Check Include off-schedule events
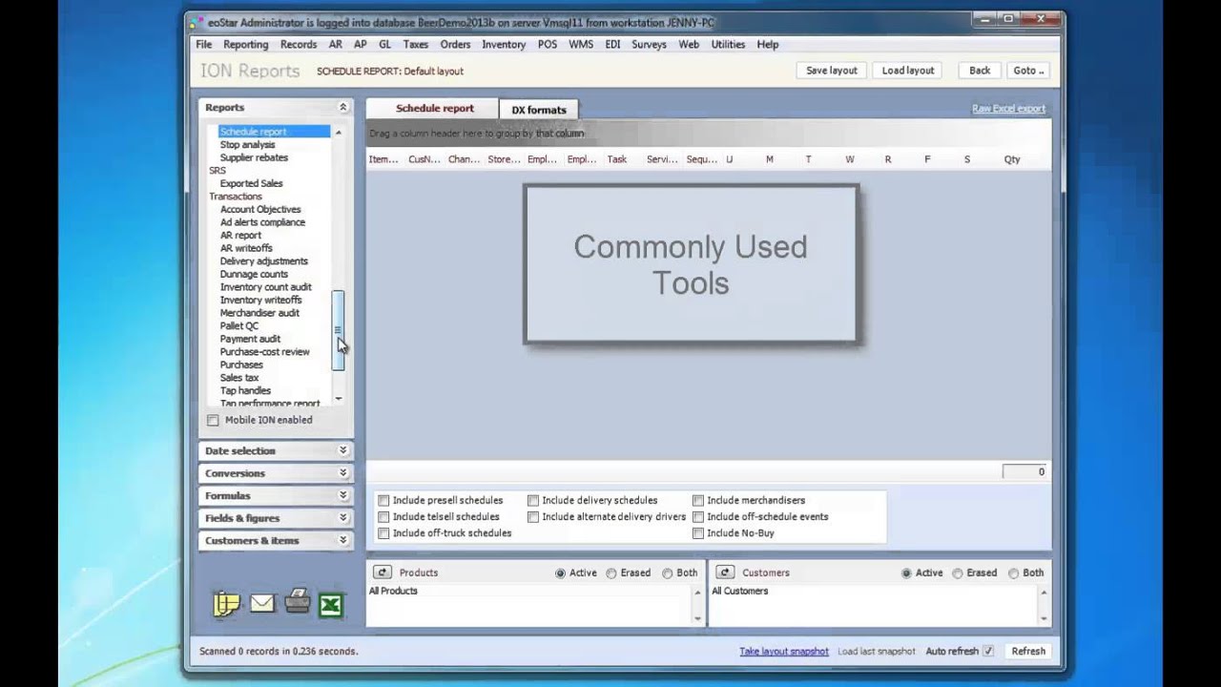The height and width of the screenshot is (687, 1221). click(x=698, y=516)
